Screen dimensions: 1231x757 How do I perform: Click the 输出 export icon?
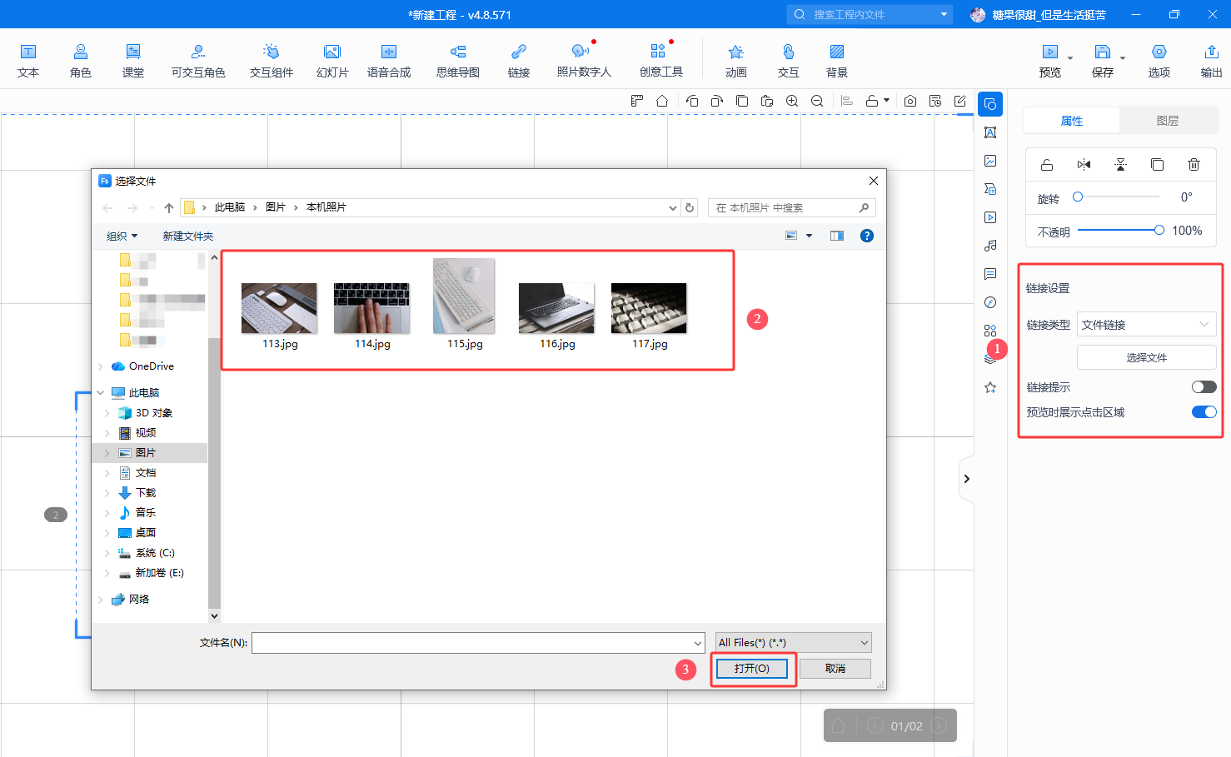click(x=1211, y=61)
